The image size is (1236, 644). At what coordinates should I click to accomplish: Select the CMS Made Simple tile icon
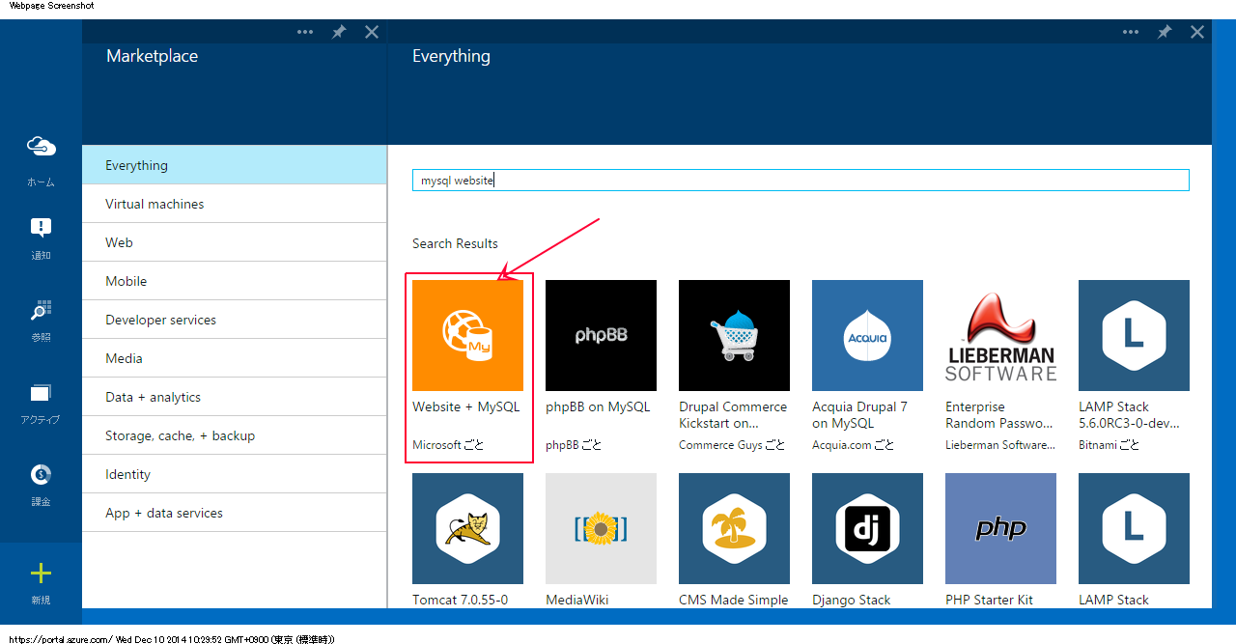734,528
